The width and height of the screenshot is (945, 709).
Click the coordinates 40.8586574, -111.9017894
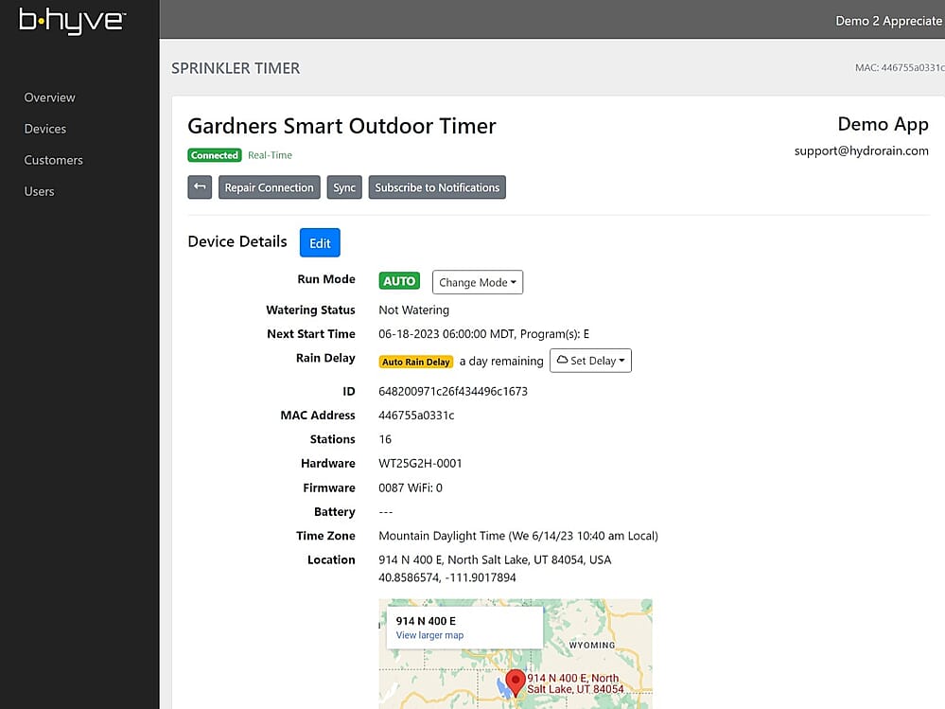click(x=447, y=577)
